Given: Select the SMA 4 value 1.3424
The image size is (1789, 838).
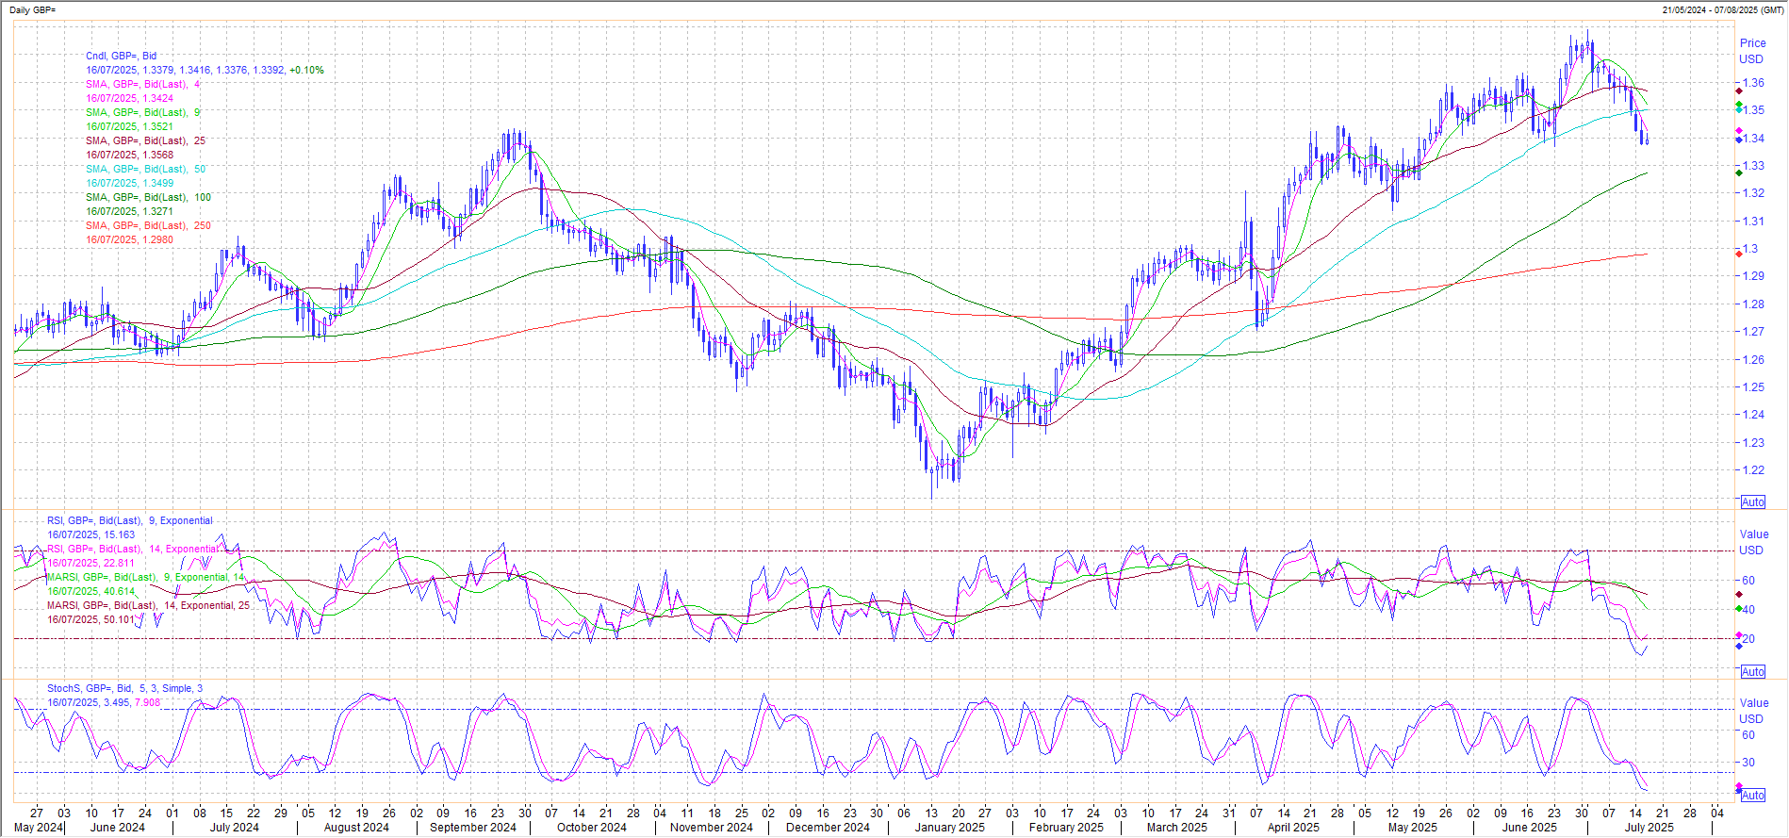Looking at the screenshot, I should pyautogui.click(x=158, y=98).
